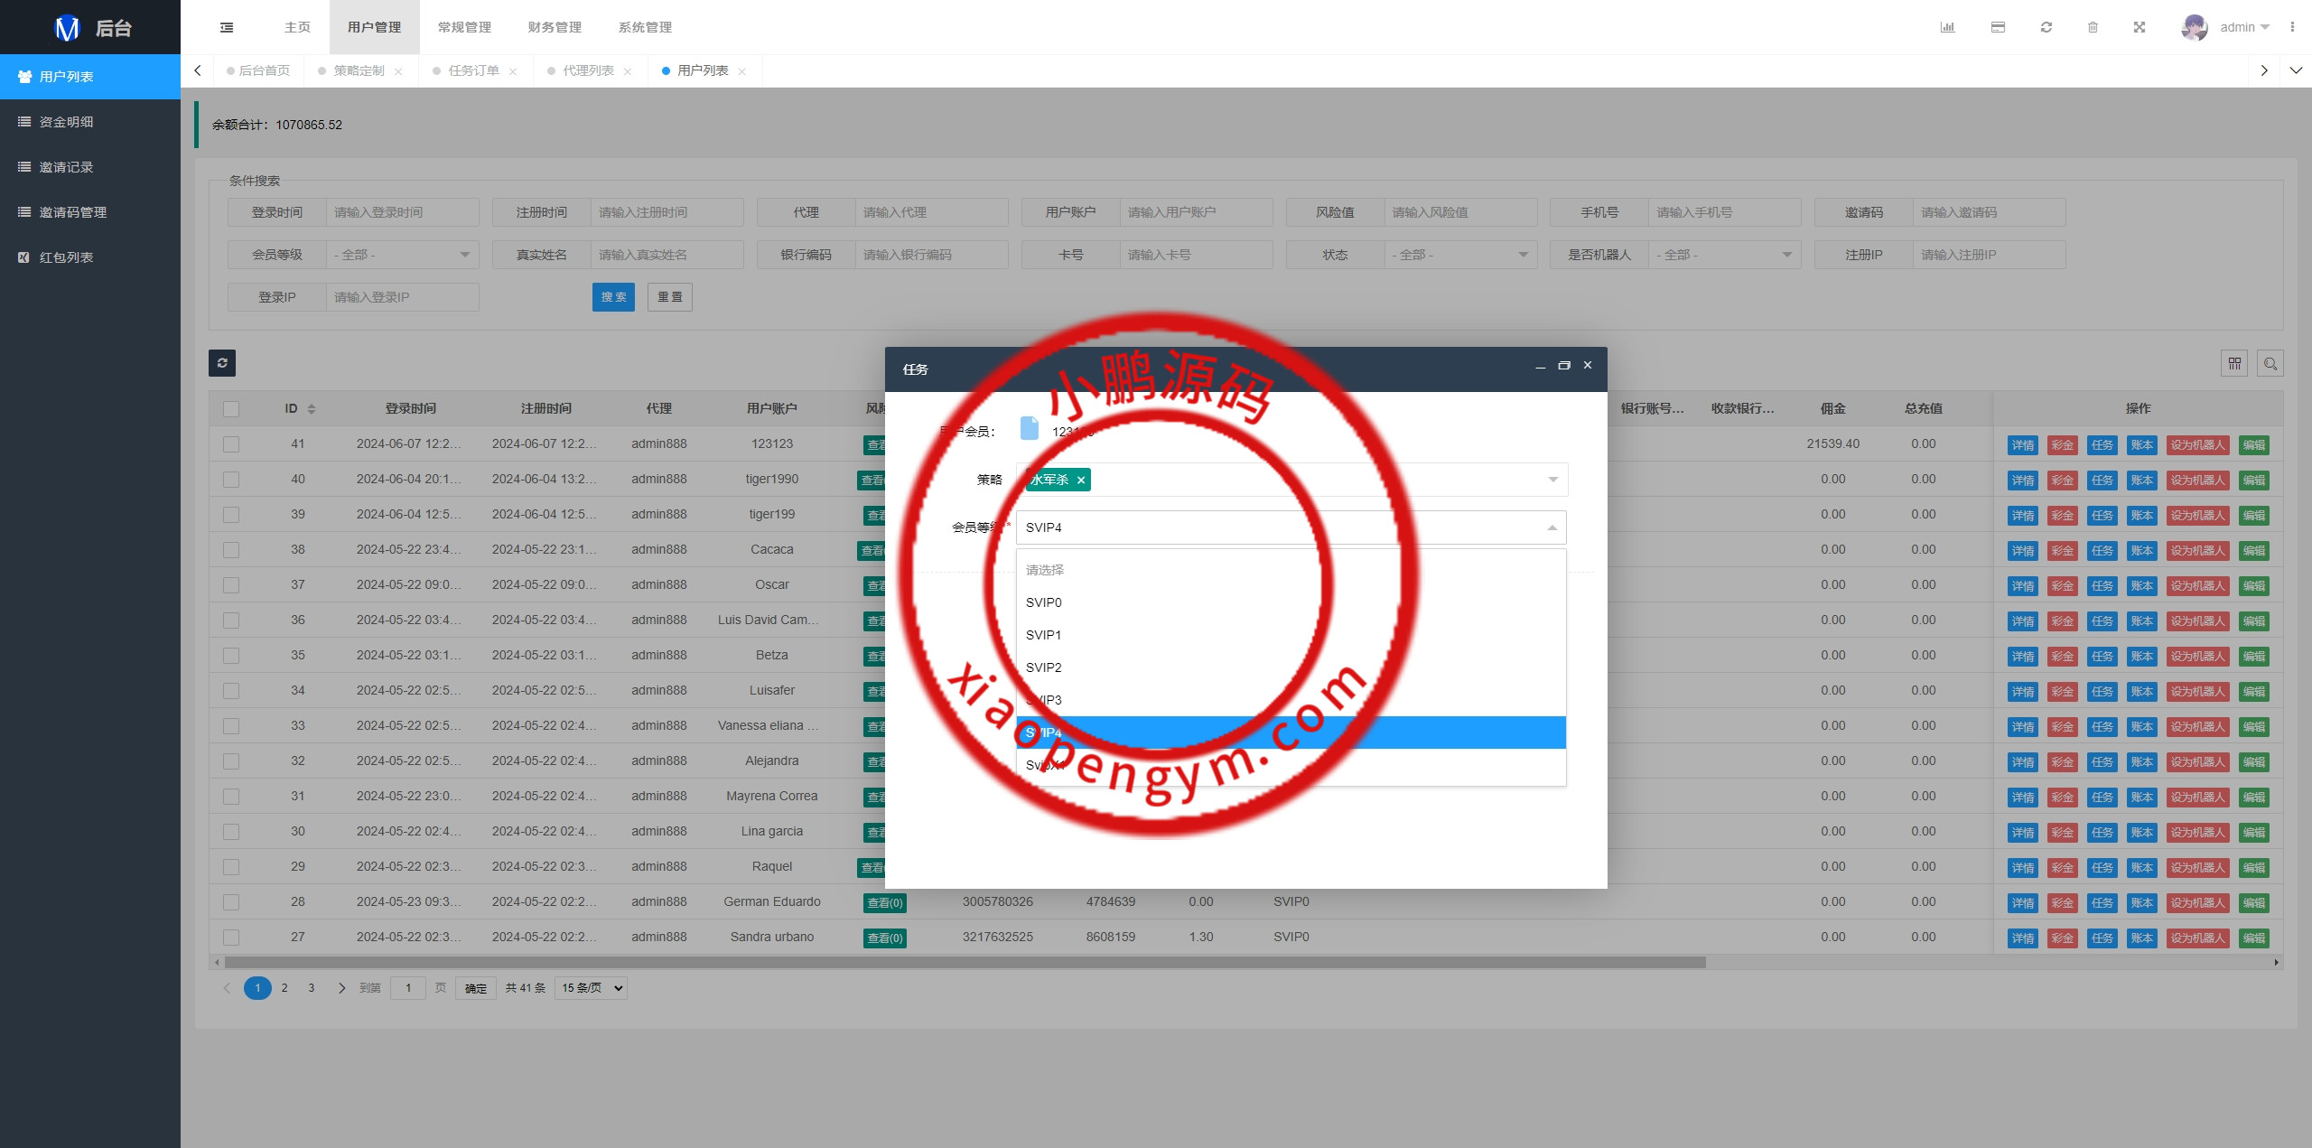Image resolution: width=2312 pixels, height=1148 pixels.
Task: Click 设为机器人 for tiger1990 row
Action: pos(2198,480)
